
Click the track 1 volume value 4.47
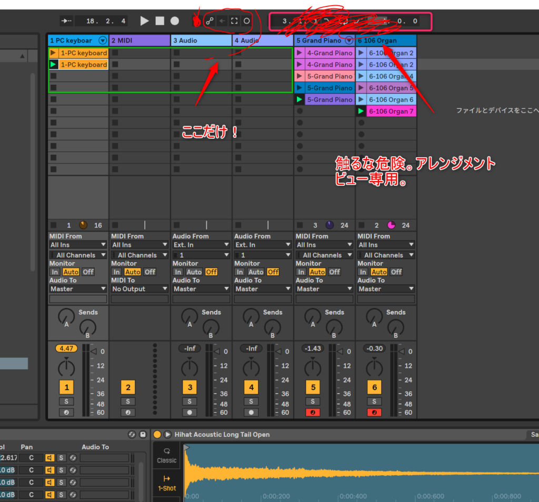click(66, 348)
